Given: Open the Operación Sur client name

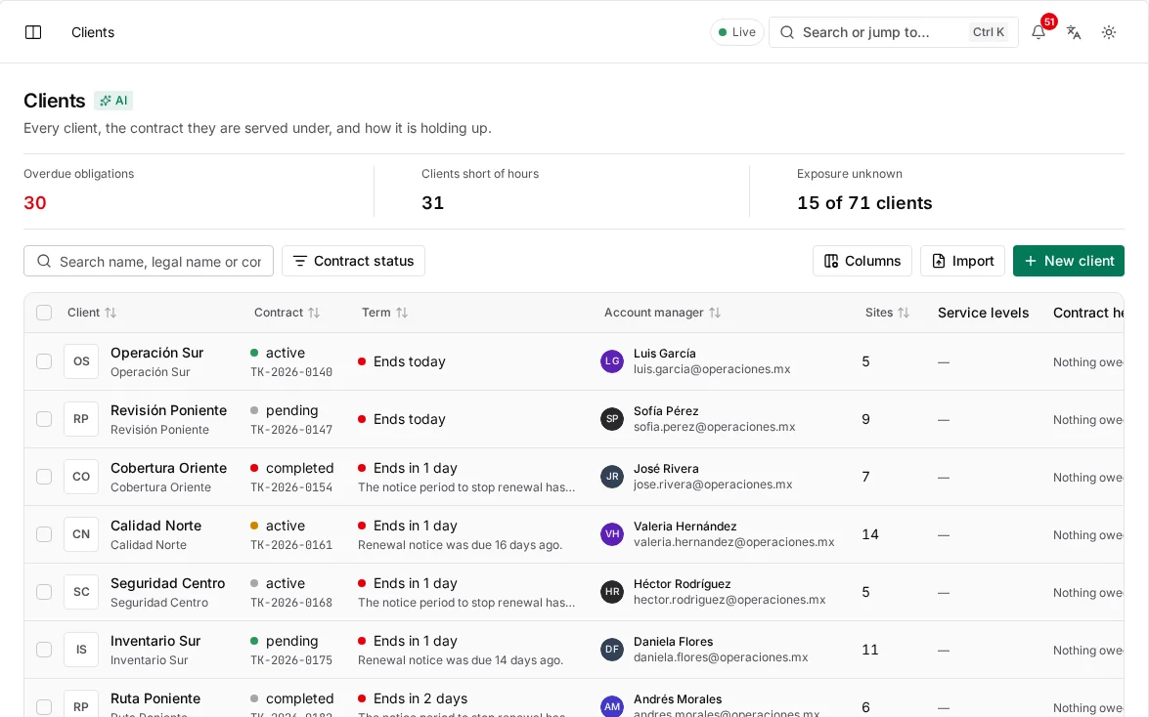Looking at the screenshot, I should (156, 353).
